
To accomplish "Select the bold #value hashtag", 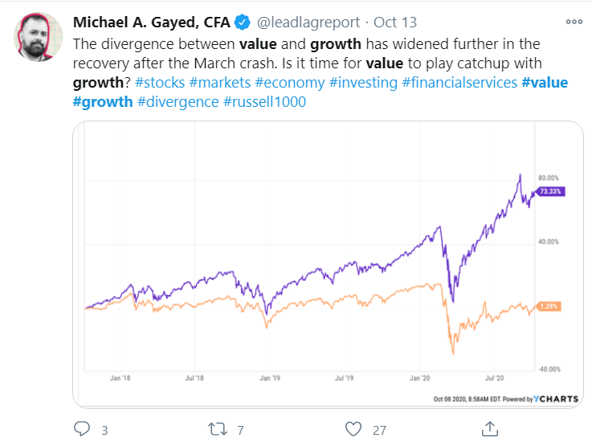I will click(545, 82).
